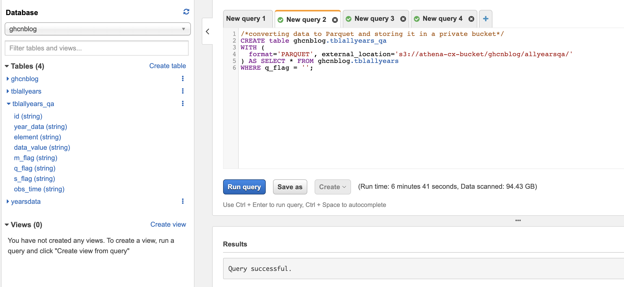Click the collapse sidebar arrow icon
The image size is (624, 287).
(x=208, y=31)
